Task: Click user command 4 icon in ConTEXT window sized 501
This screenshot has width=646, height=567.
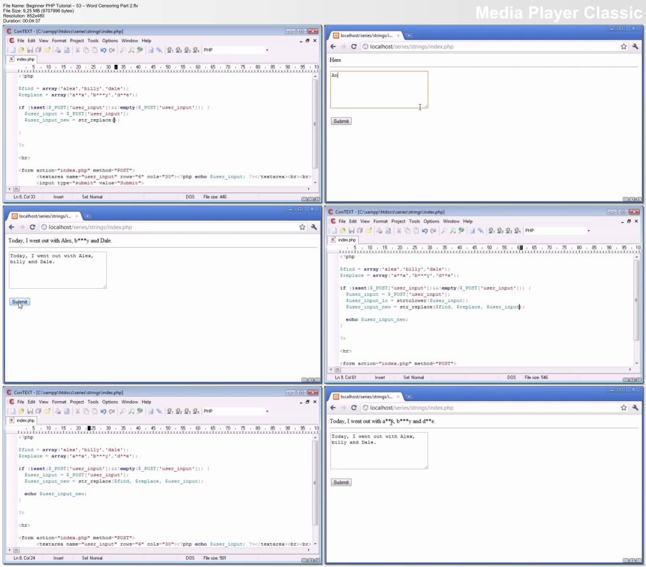Action: point(196,411)
